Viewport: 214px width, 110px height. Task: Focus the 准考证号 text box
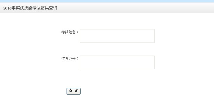(x=117, y=62)
